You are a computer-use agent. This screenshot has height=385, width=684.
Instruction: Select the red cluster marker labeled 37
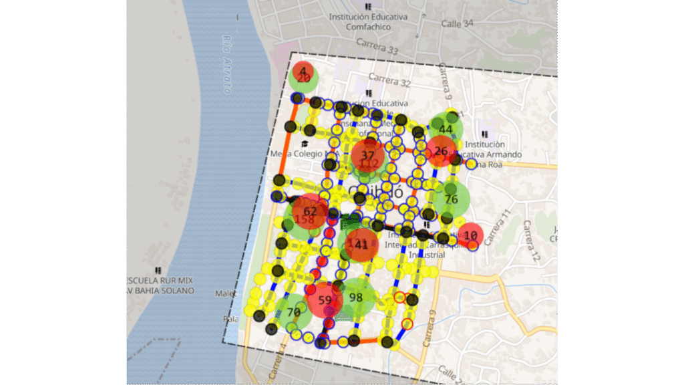[x=368, y=156]
